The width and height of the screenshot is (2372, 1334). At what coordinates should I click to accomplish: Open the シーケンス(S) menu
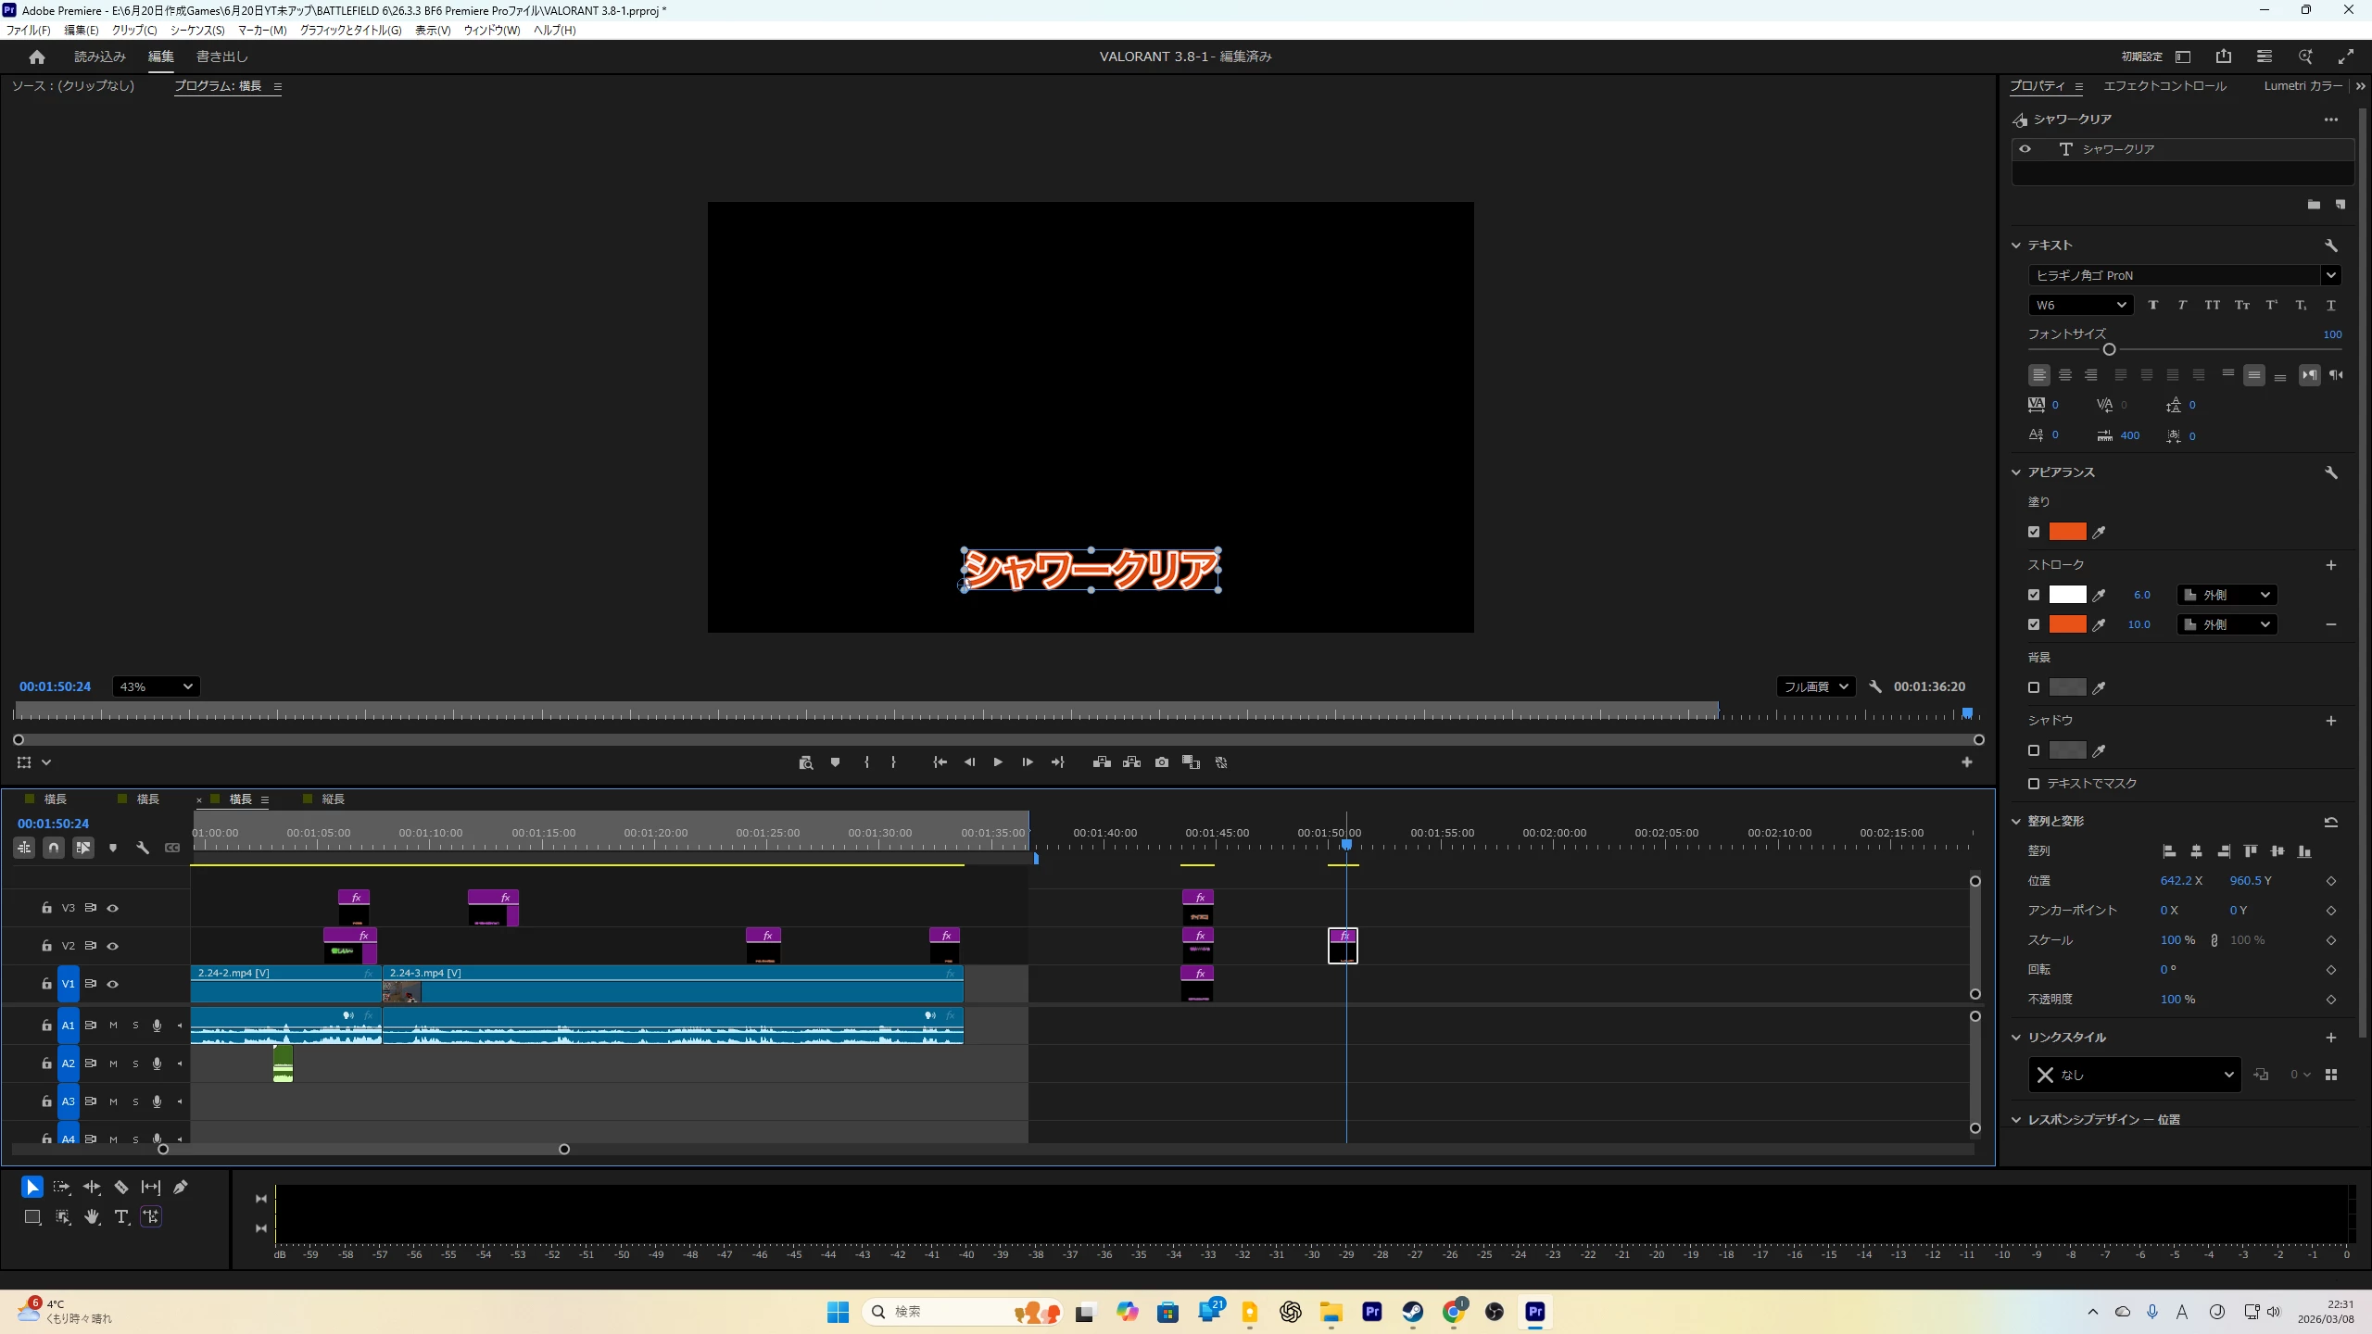point(197,31)
